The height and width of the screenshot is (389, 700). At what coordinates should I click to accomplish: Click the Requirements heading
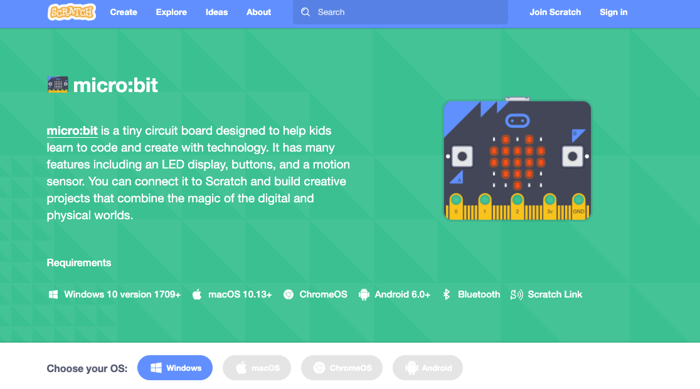click(79, 263)
